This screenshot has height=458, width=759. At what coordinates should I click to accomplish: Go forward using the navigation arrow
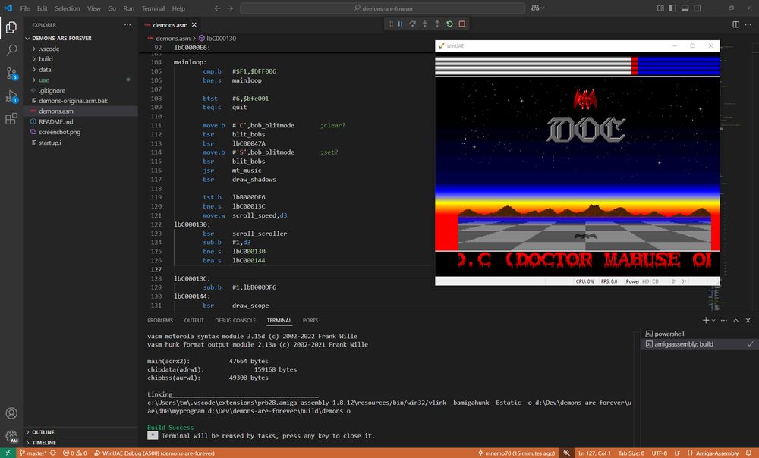pos(230,8)
